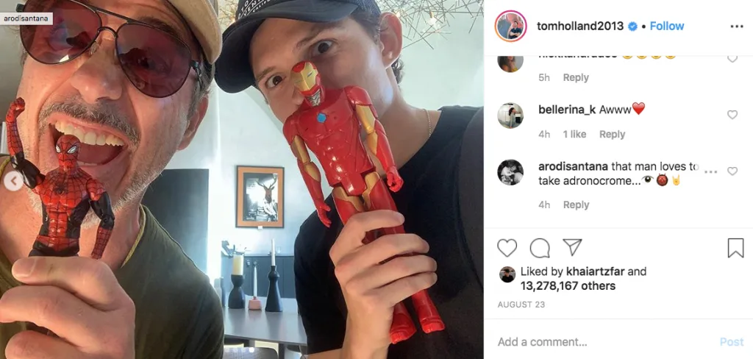Open arodisantana's avatar in the comments

510,172
